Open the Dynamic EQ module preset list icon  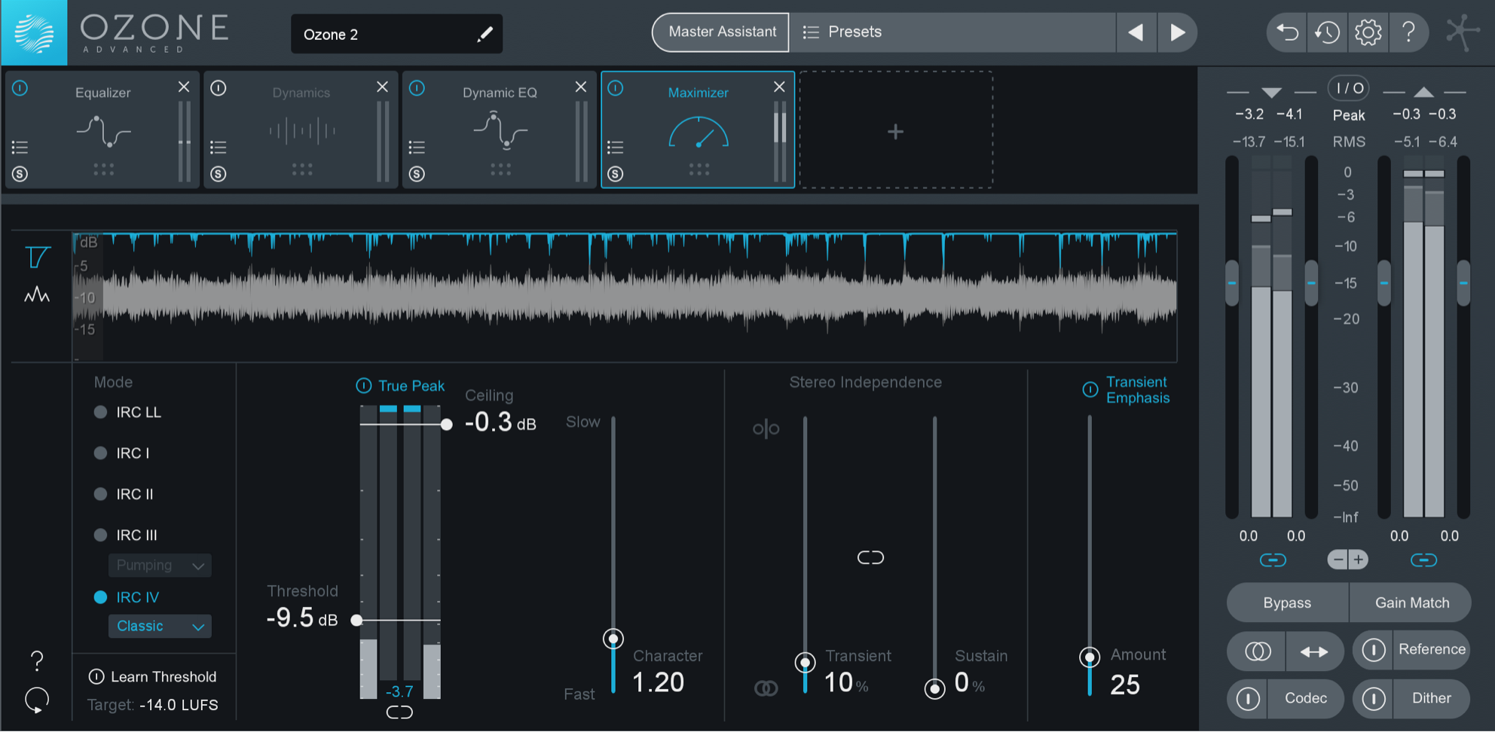pyautogui.click(x=417, y=147)
